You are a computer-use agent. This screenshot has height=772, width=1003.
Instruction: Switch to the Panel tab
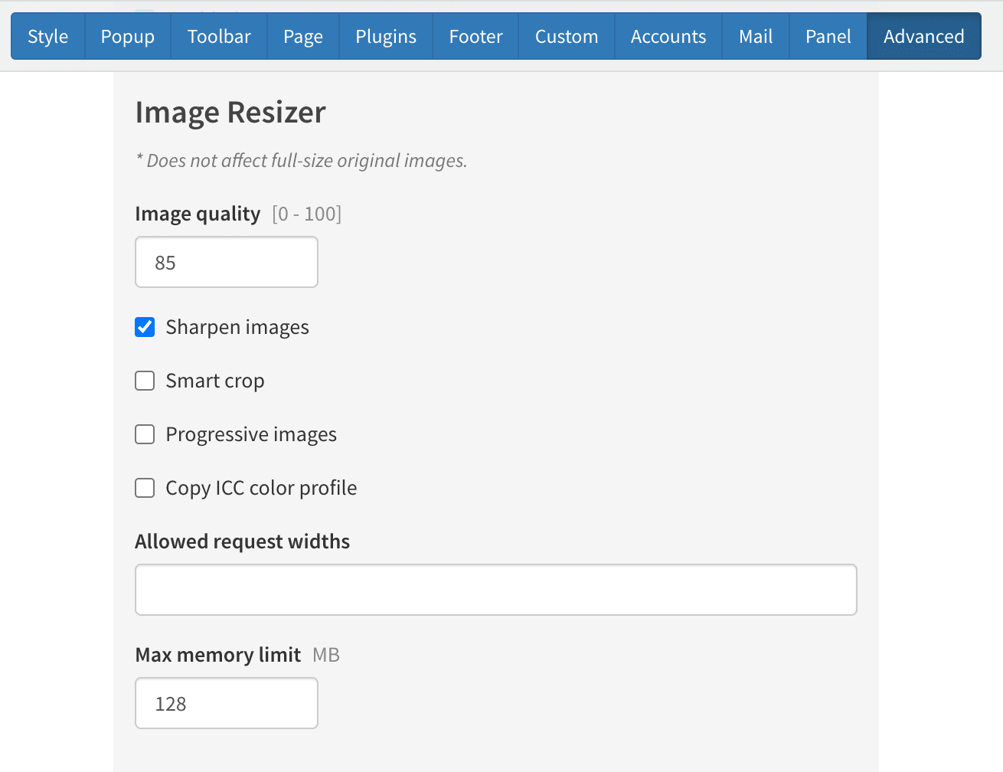(x=828, y=36)
